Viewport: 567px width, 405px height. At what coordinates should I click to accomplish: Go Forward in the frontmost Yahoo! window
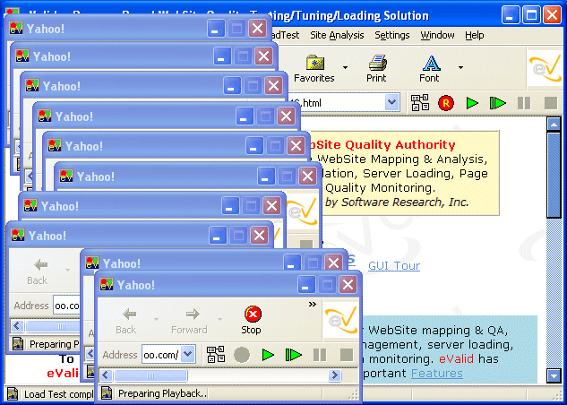190,321
